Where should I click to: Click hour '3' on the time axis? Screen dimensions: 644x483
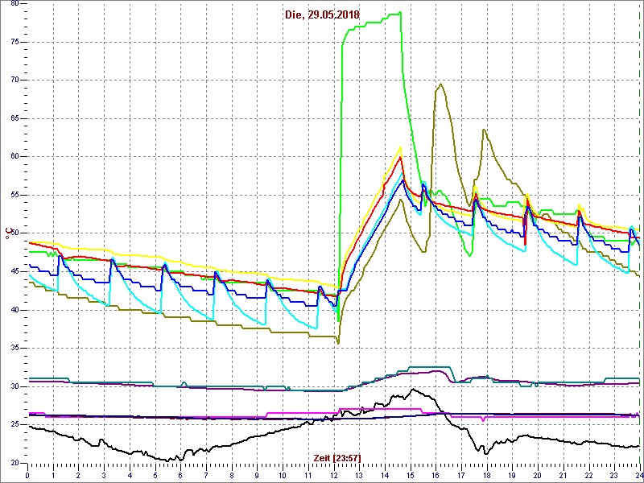click(105, 475)
